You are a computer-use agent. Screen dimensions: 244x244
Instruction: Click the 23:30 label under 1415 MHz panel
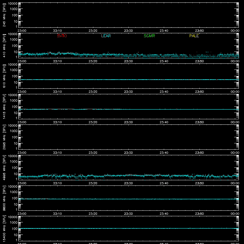click(x=128, y=122)
